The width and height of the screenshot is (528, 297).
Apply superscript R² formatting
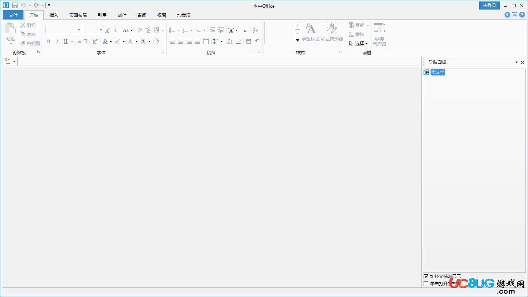pyautogui.click(x=95, y=41)
